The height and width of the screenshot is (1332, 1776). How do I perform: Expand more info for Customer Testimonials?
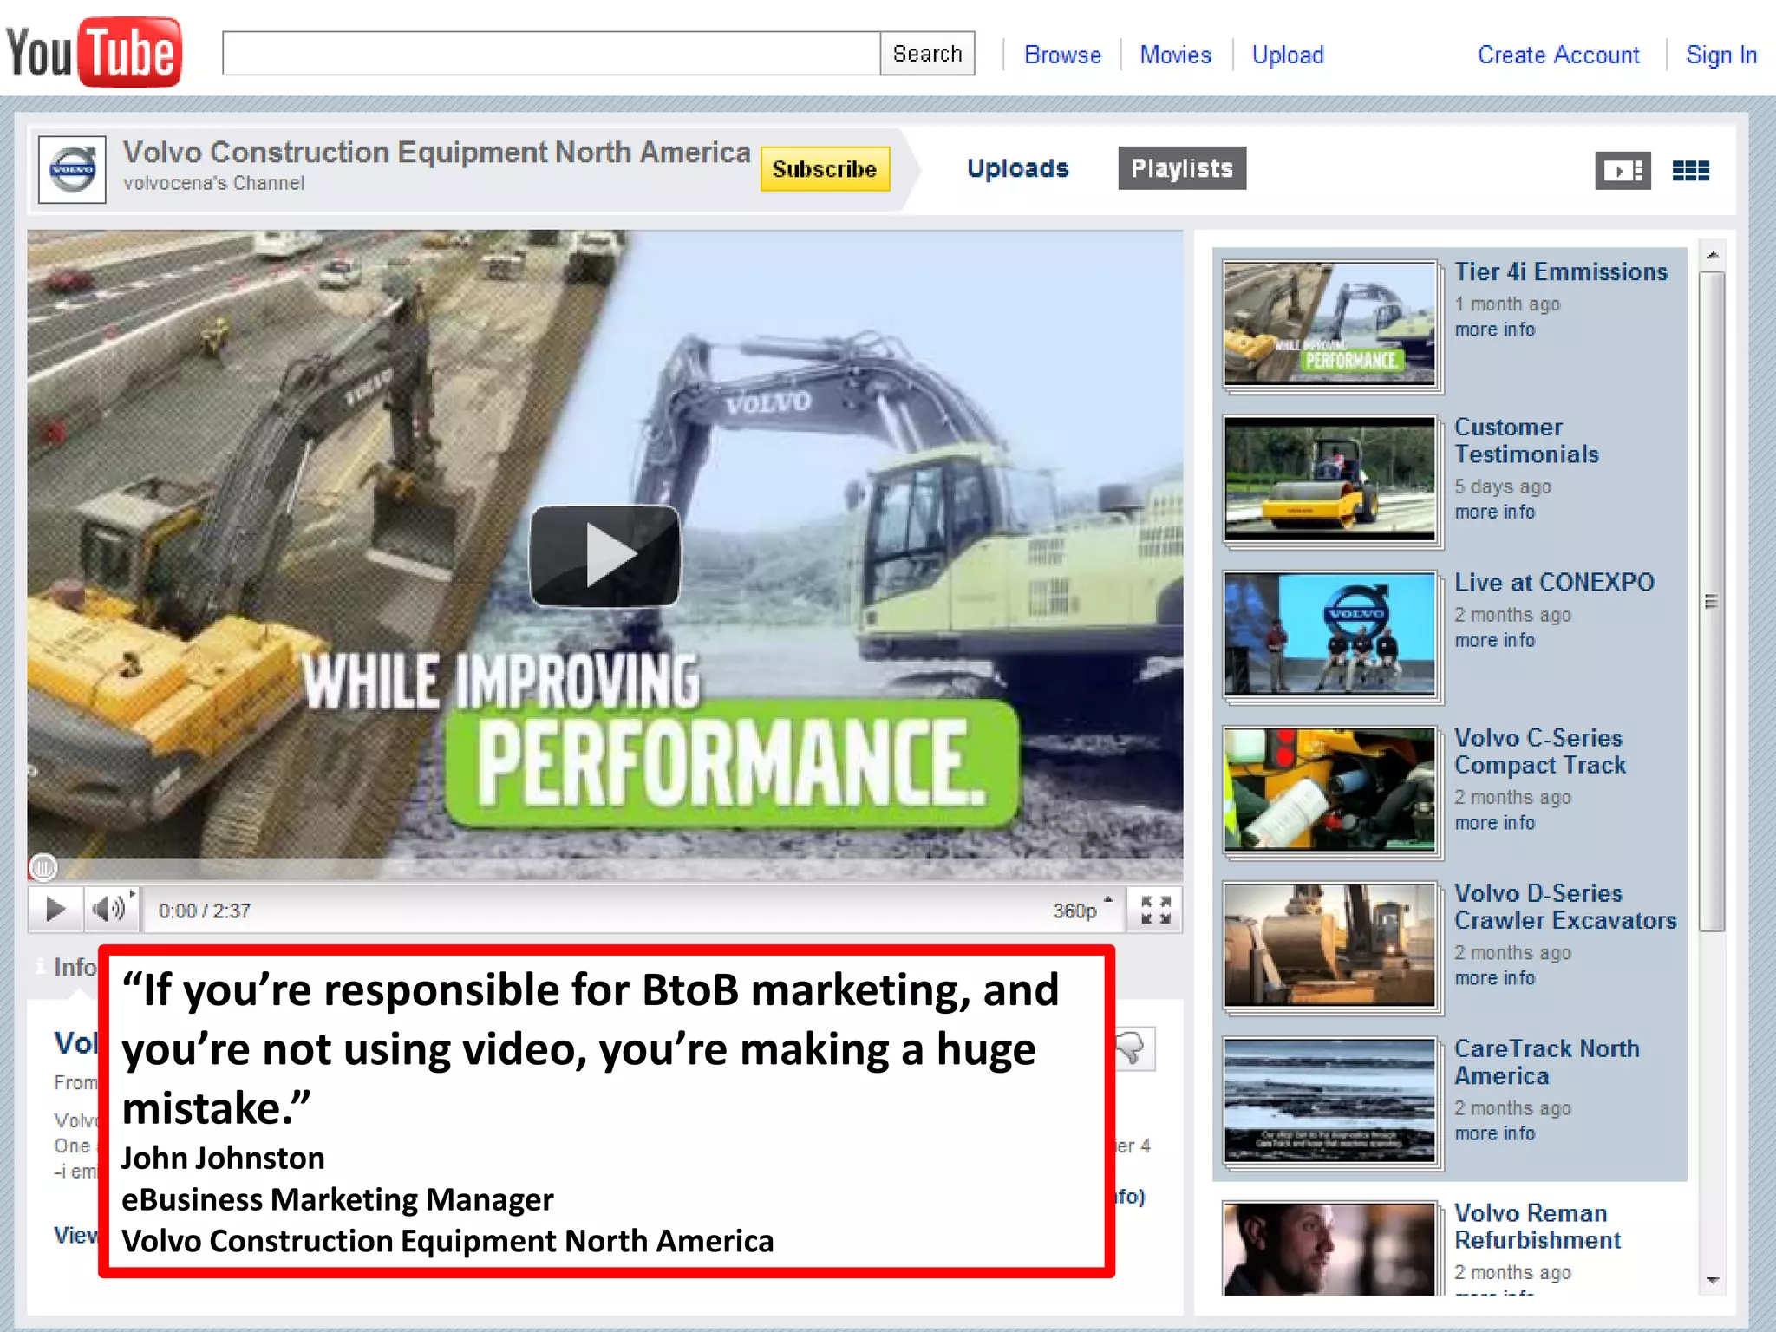coord(1494,512)
